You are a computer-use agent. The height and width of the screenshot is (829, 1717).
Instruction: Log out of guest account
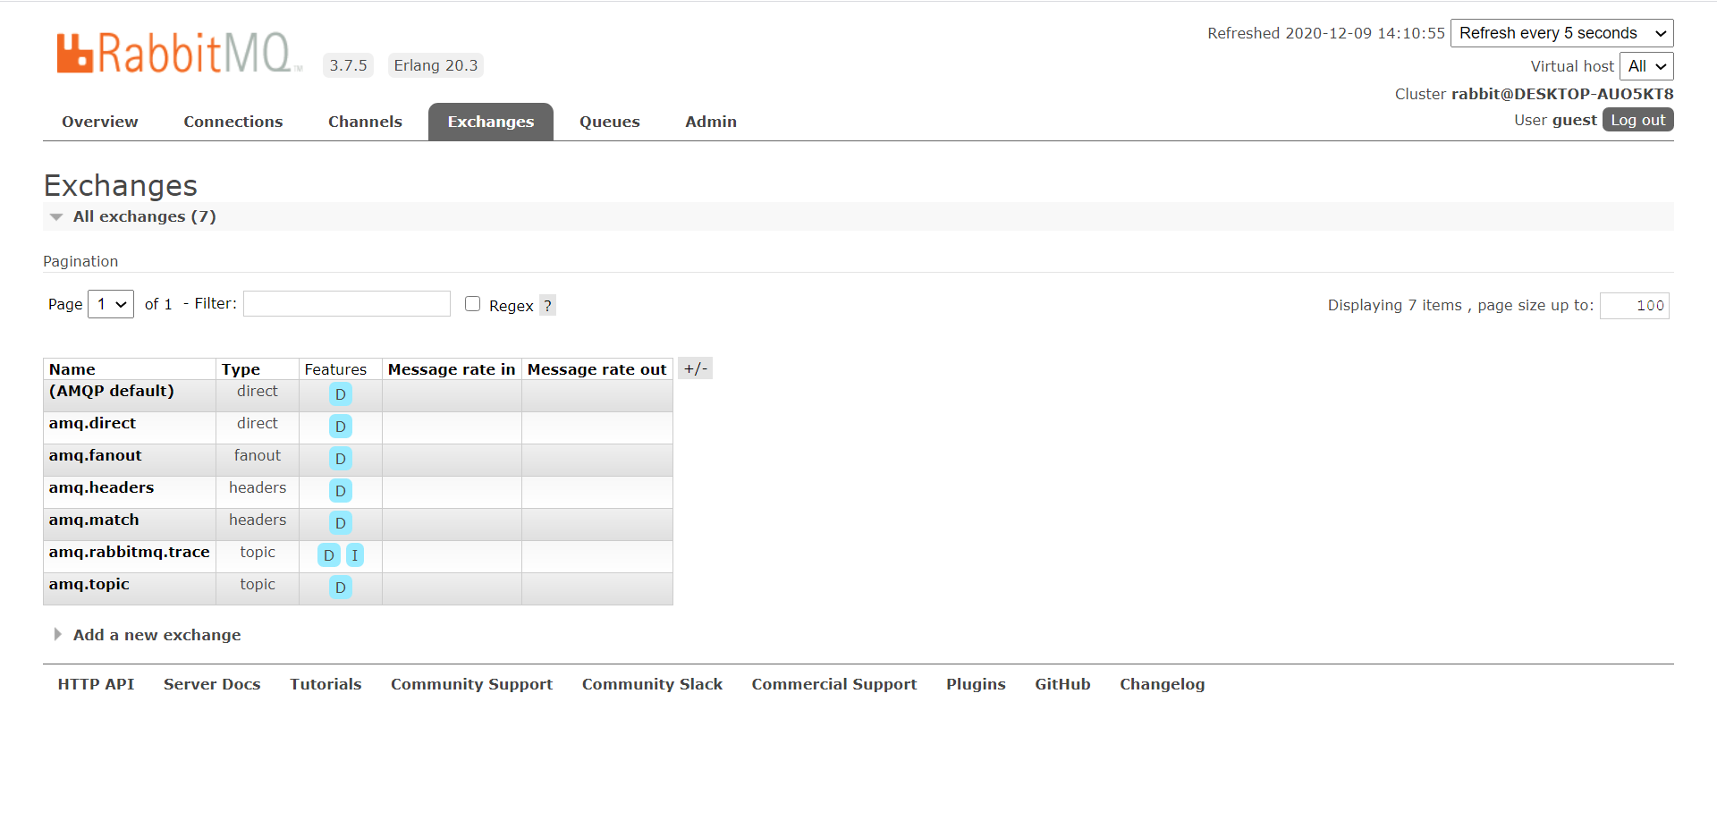coord(1638,120)
